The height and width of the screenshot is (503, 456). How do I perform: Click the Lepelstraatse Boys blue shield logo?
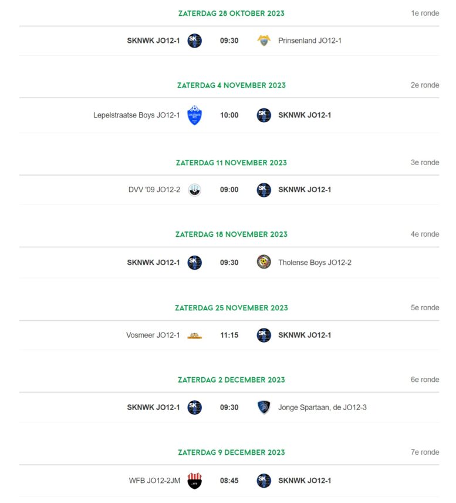click(x=194, y=115)
